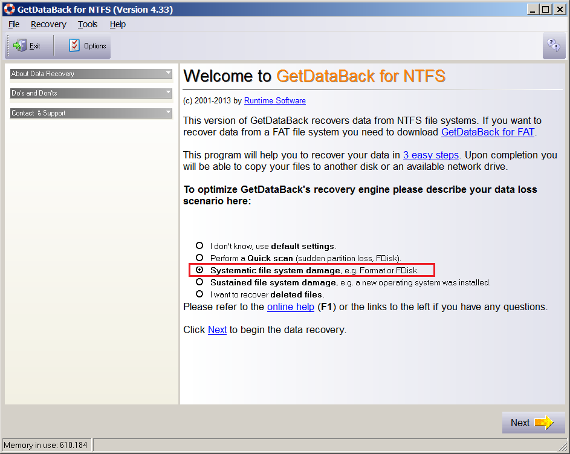Open the Help menu

[118, 24]
